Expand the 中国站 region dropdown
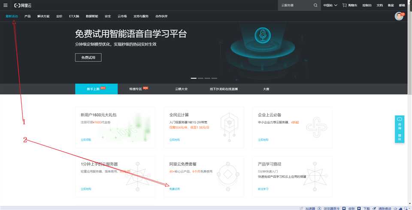Viewport: 412px width, 210px height. coord(330,5)
